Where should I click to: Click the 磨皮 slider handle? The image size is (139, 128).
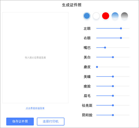click(x=97, y=67)
